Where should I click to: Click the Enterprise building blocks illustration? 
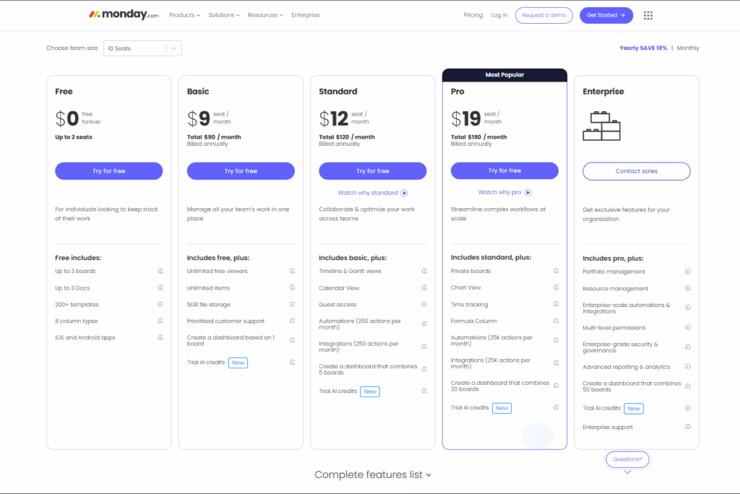[602, 126]
